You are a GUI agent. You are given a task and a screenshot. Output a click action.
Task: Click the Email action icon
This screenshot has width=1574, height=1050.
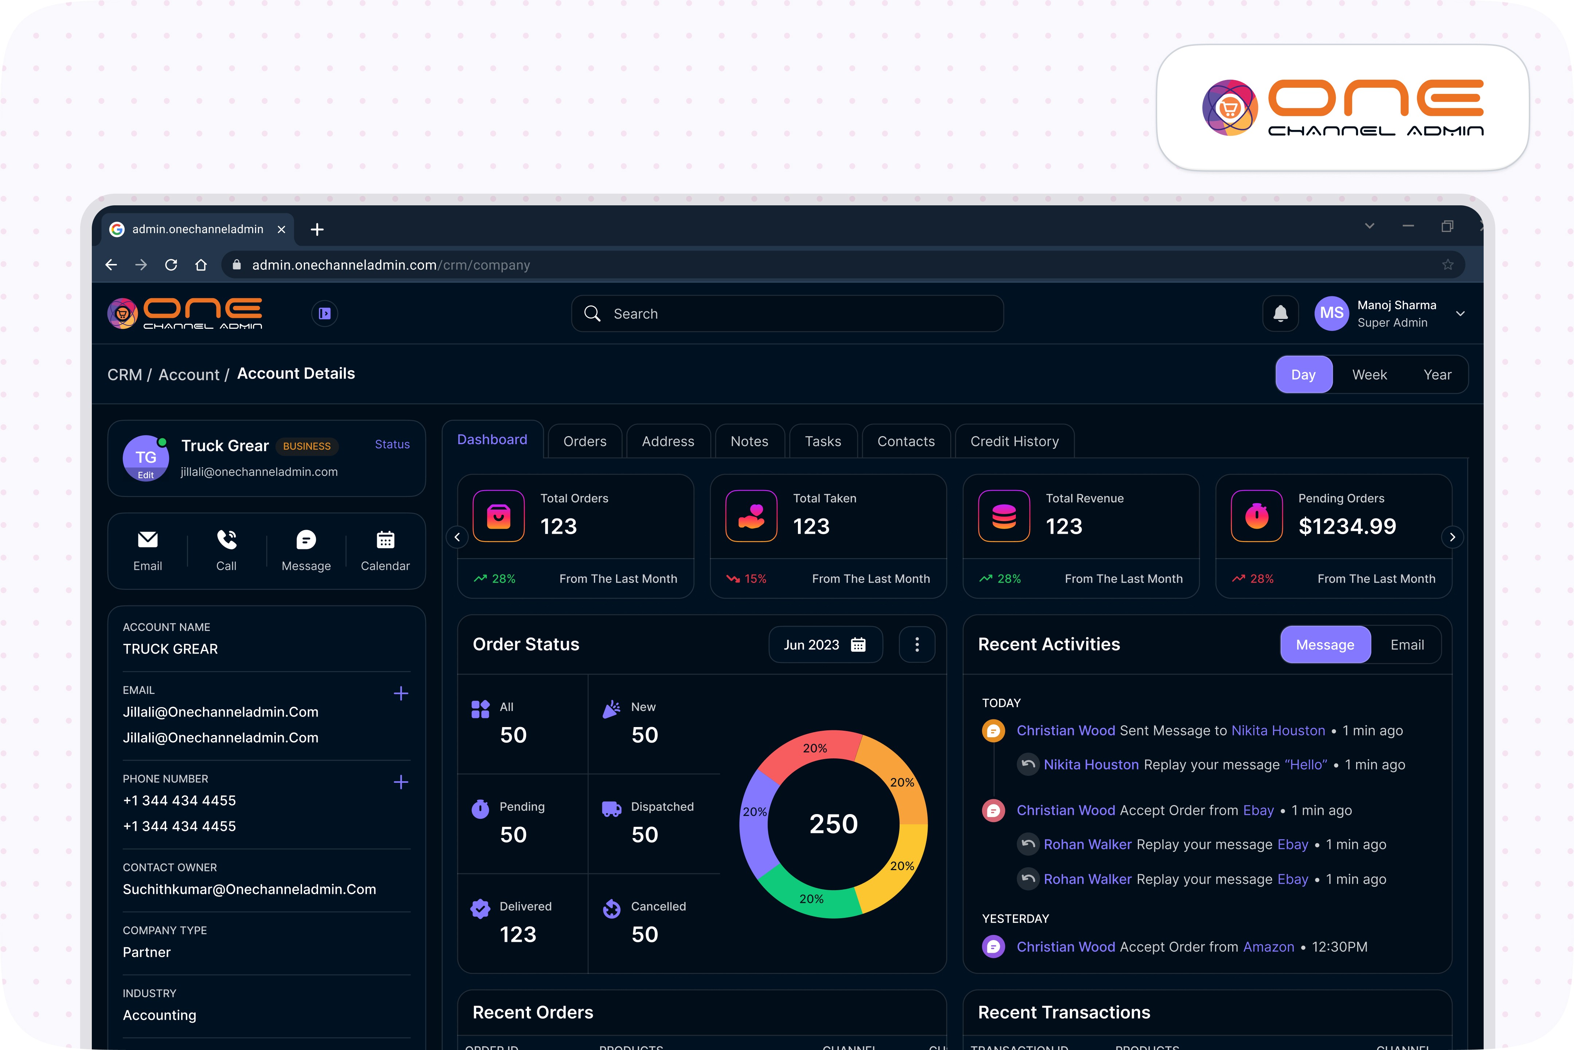pyautogui.click(x=148, y=540)
